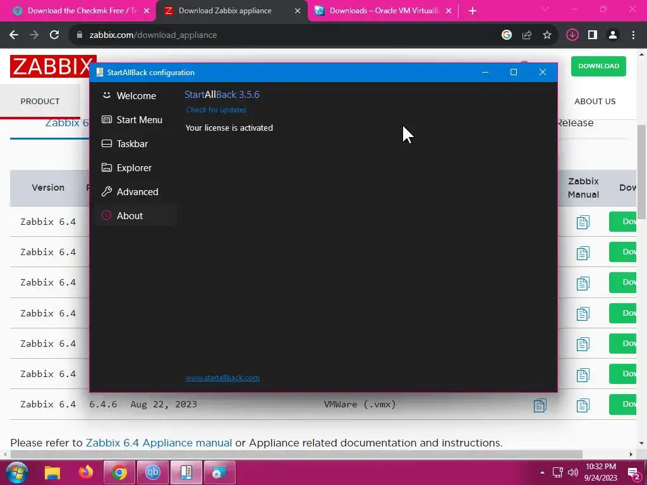Click page horizontal scrollbar
647x485 pixels.
coord(296,455)
